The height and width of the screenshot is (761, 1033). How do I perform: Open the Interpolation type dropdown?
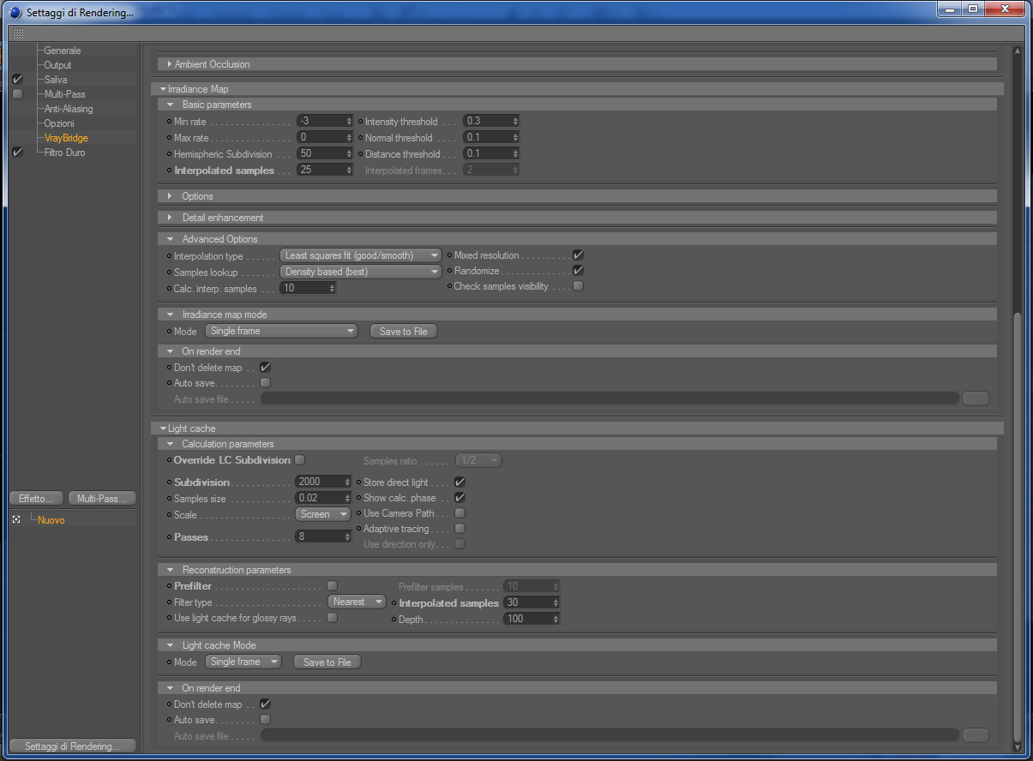coord(361,255)
